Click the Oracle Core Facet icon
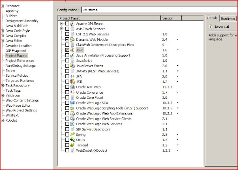This screenshot has height=170, width=238. click(x=72, y=98)
